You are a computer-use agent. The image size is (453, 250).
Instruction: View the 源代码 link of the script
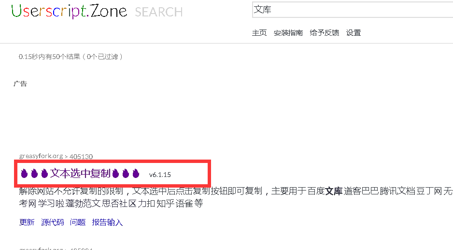point(52,222)
